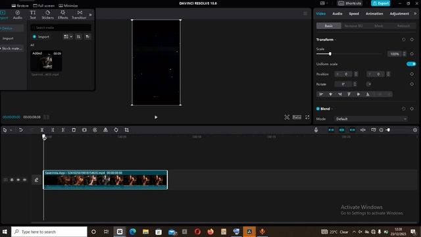Open the layout dropdown beside Shortcuts

point(324,3)
